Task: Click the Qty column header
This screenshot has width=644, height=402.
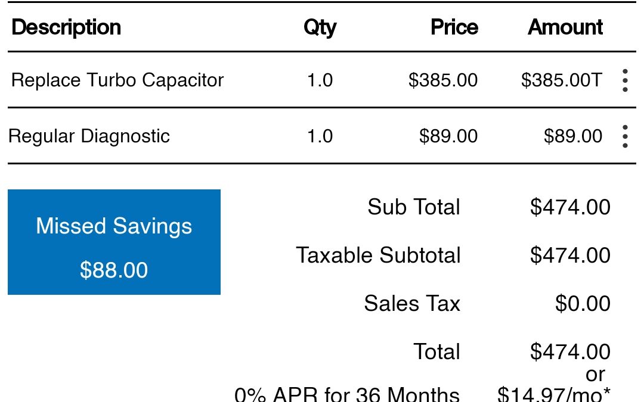Action: [x=320, y=27]
